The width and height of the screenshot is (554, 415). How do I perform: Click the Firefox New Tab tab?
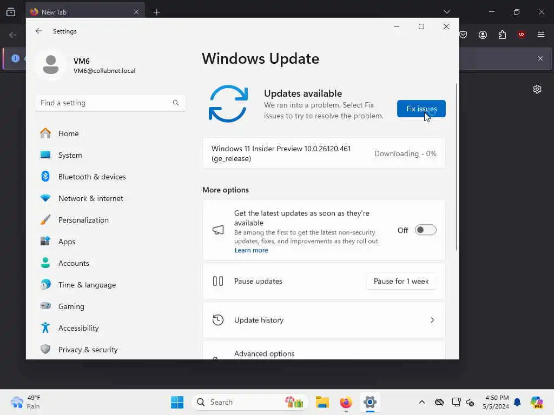point(85,12)
